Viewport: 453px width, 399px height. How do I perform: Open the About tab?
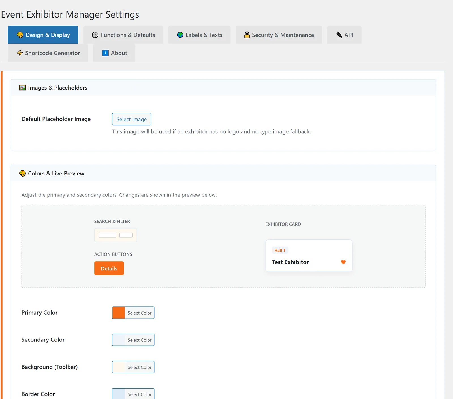click(114, 53)
